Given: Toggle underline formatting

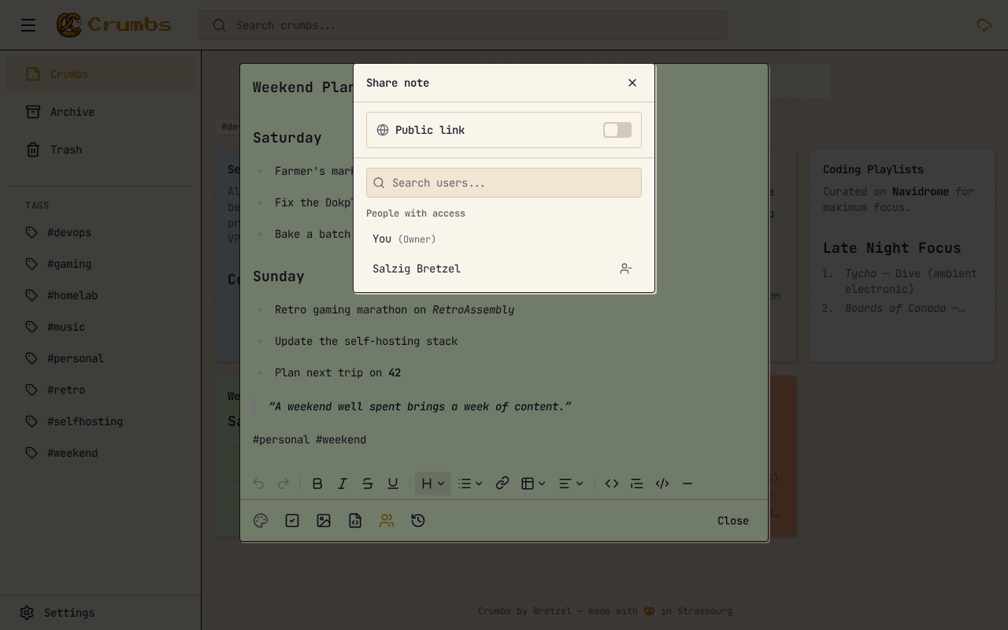Looking at the screenshot, I should click(x=393, y=484).
